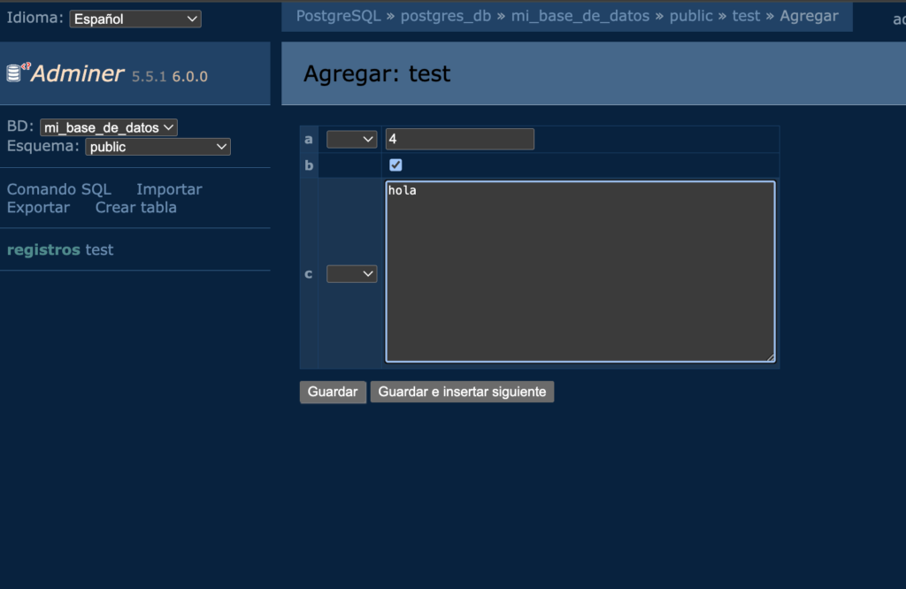Open Comando SQL page
The height and width of the screenshot is (589, 906).
pyautogui.click(x=59, y=189)
